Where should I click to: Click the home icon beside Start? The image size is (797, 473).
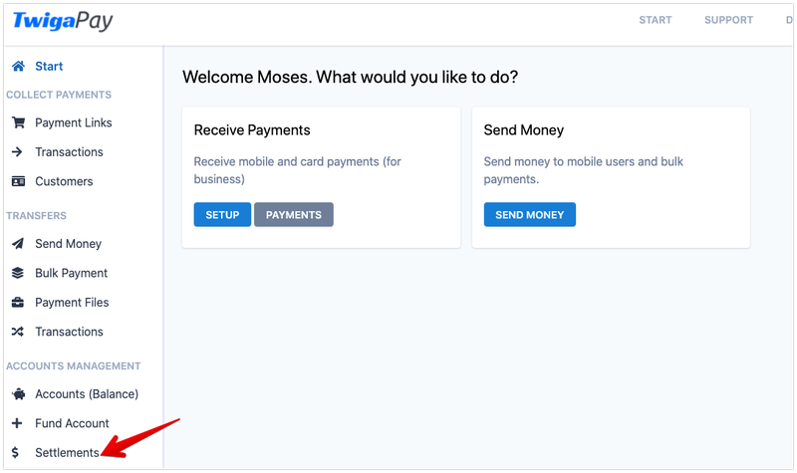(18, 66)
